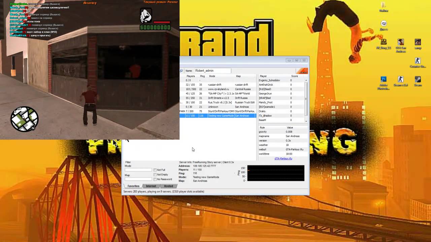Image resolution: width=431 pixels, height=242 pixels.
Task: Open the Steam desktop shortcut
Action: point(418,81)
